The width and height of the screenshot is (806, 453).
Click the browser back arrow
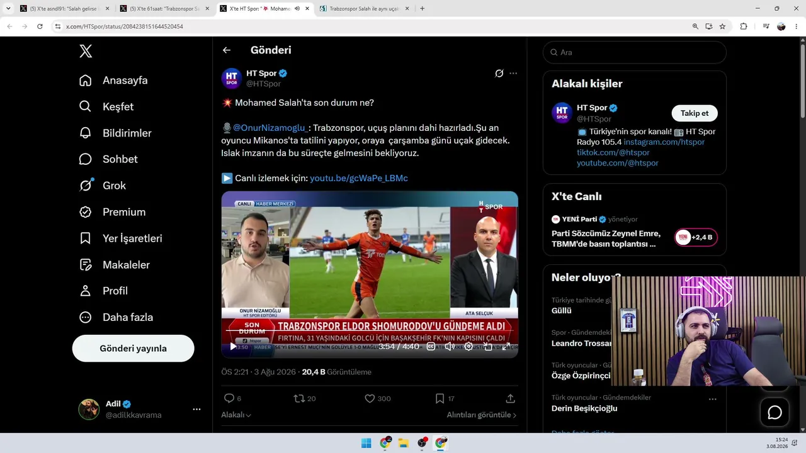(9, 26)
